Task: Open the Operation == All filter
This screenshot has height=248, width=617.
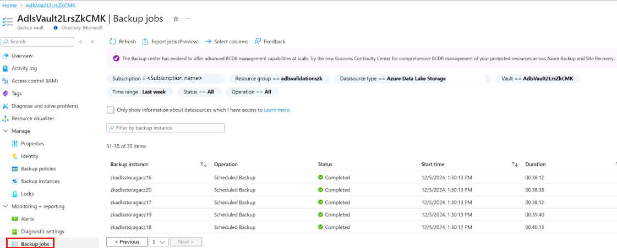Action: 252,92
